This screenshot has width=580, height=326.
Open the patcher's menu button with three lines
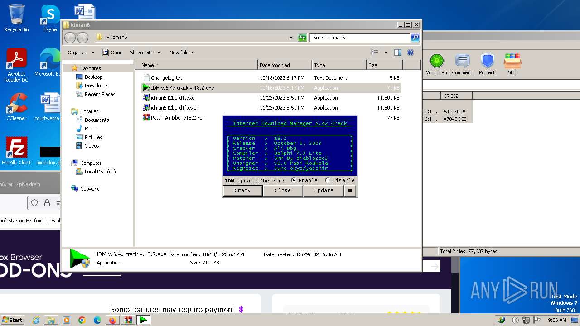click(x=350, y=191)
